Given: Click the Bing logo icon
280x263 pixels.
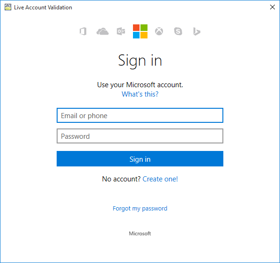Looking at the screenshot, I should pos(197,31).
